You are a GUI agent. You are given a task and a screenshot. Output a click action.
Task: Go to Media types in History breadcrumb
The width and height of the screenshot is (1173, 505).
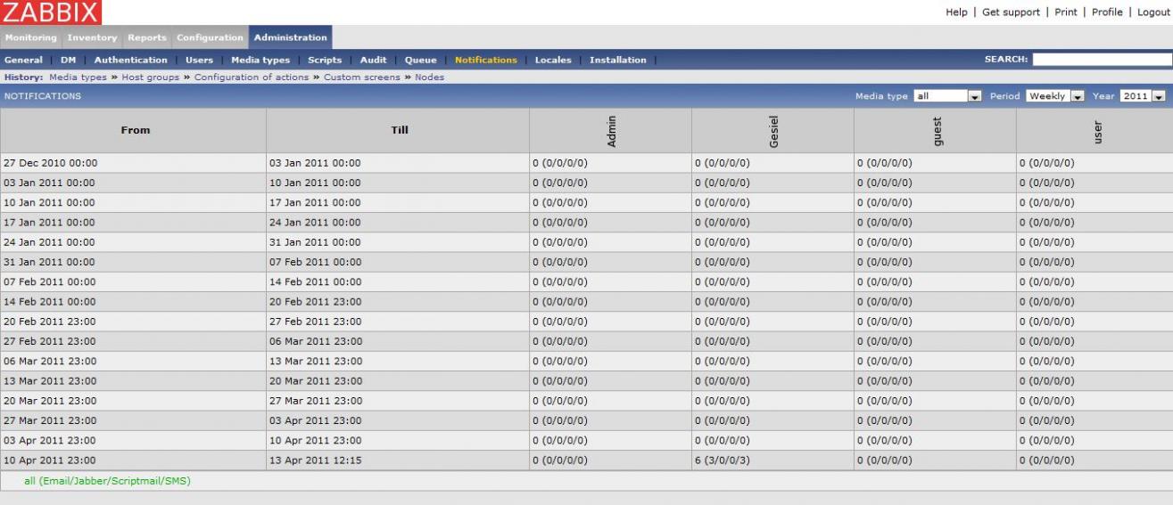[77, 77]
